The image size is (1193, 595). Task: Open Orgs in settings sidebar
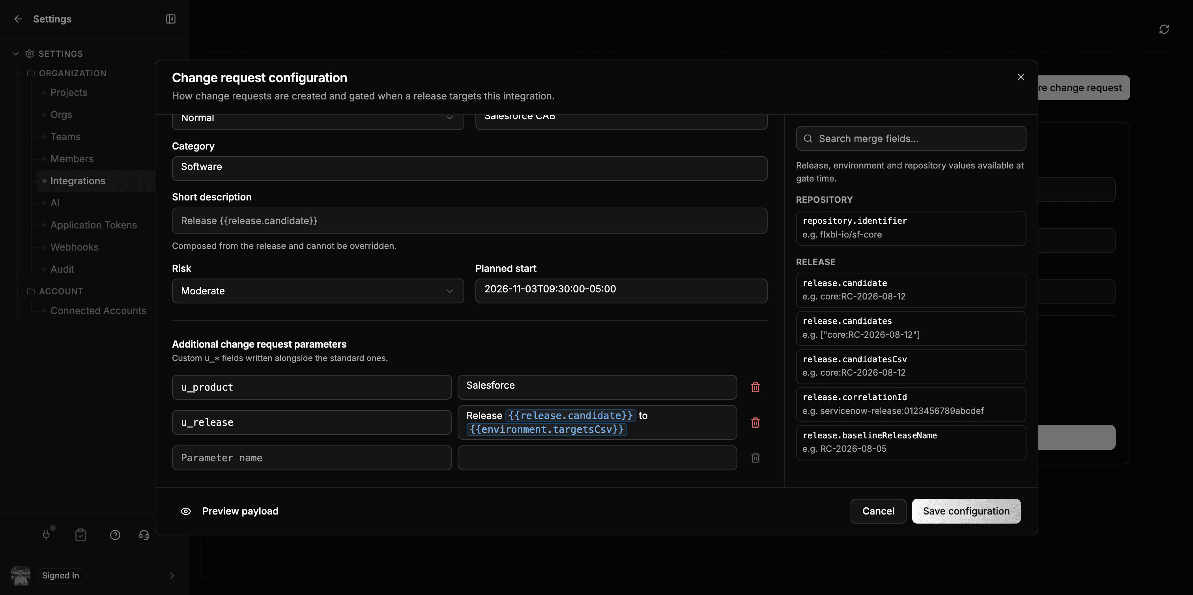click(x=61, y=114)
